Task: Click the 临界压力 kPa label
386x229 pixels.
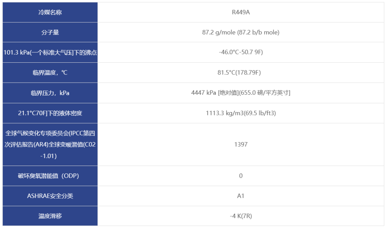Action: [x=50, y=93]
